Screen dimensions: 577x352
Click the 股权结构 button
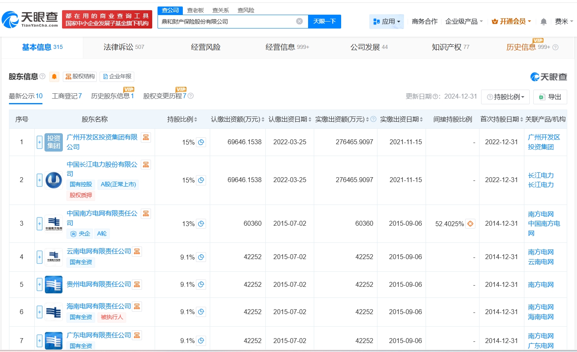click(x=80, y=77)
